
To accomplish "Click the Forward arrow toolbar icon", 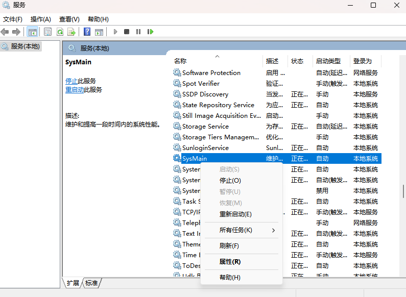I will pyautogui.click(x=16, y=32).
